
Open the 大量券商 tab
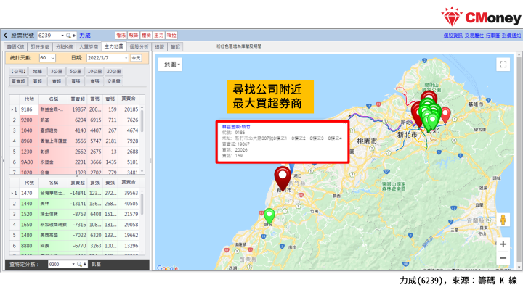pyautogui.click(x=89, y=46)
